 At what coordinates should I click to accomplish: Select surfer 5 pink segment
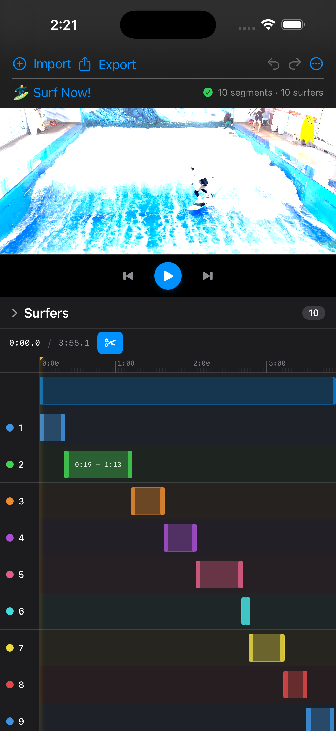coord(219,574)
